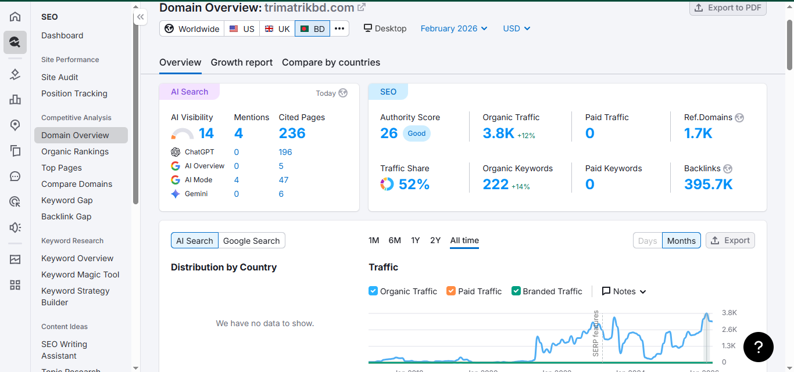Click the Export button above the Traffic chart
The height and width of the screenshot is (372, 794).
(730, 240)
